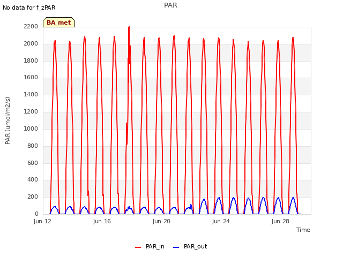Image resolution: width=343 pixels, height=257 pixels.
Task: Click the 2200 y-axis tick label
Action: 31,26
